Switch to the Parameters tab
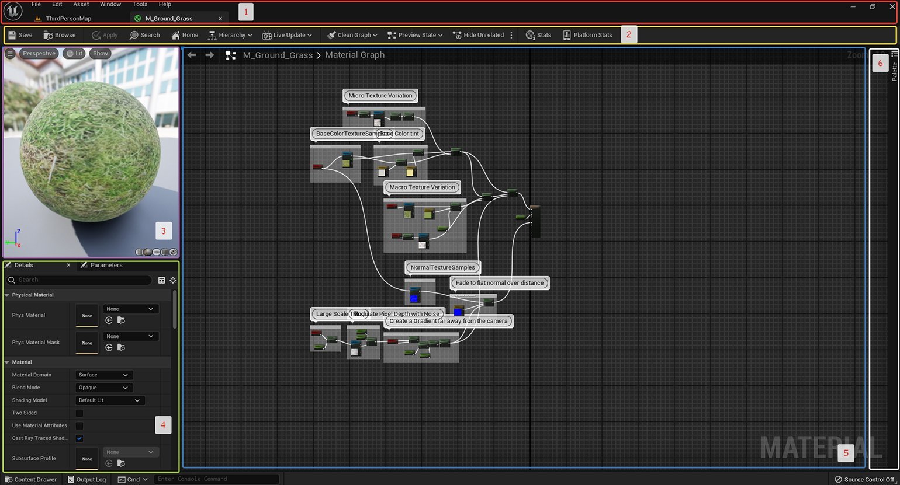This screenshot has height=485, width=900. click(x=106, y=265)
